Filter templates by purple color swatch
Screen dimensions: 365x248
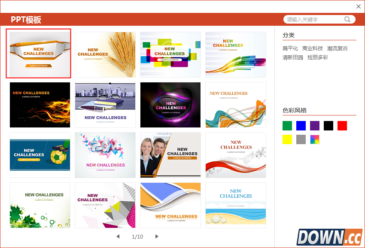[315, 126]
